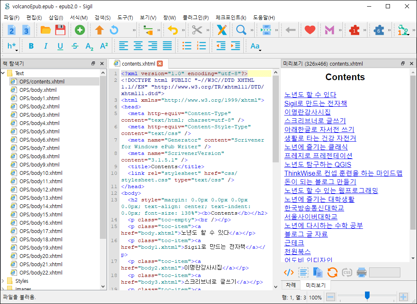
Task: Decrease indent icon
Action: point(221,46)
